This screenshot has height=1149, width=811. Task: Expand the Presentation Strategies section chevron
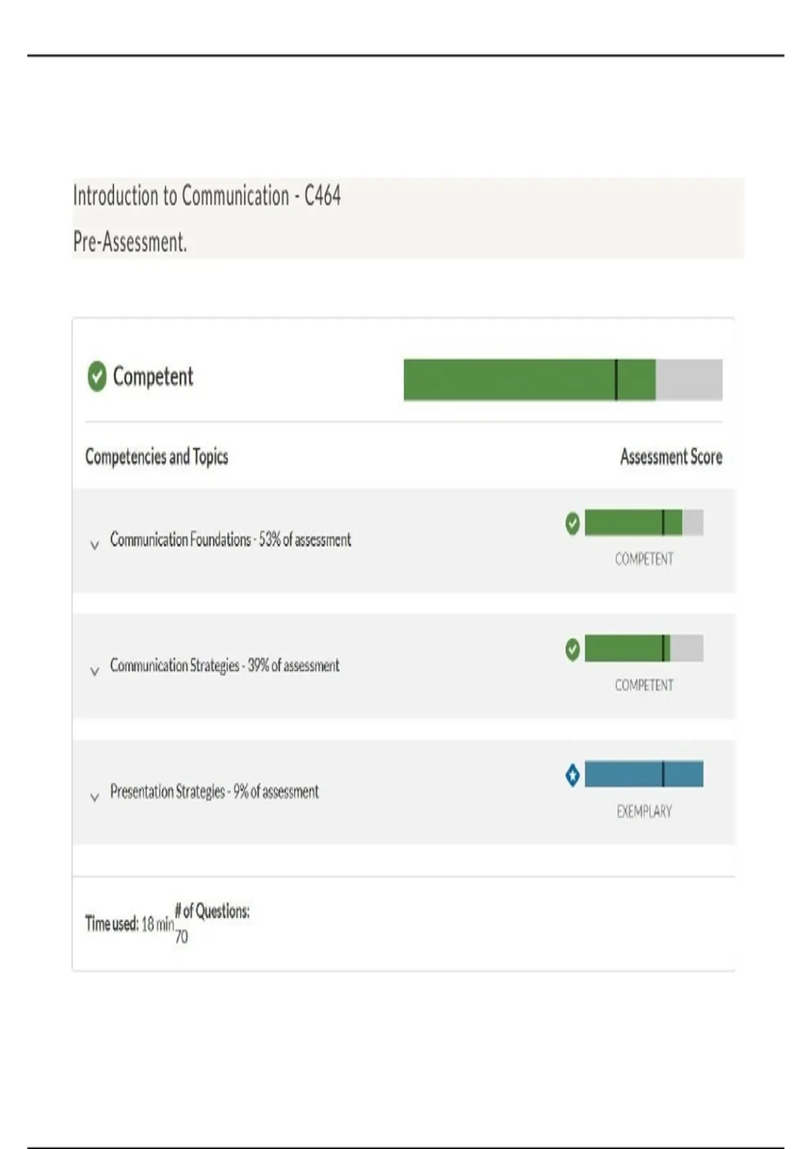click(x=95, y=797)
